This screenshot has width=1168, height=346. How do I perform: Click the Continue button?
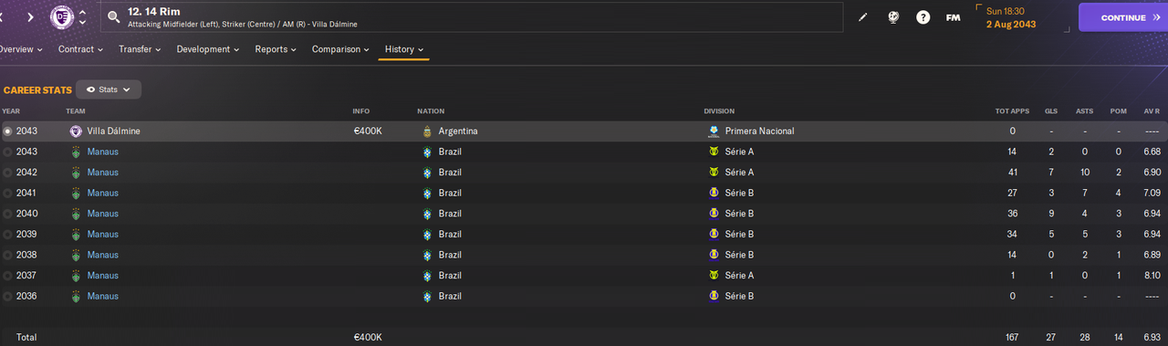click(1123, 17)
